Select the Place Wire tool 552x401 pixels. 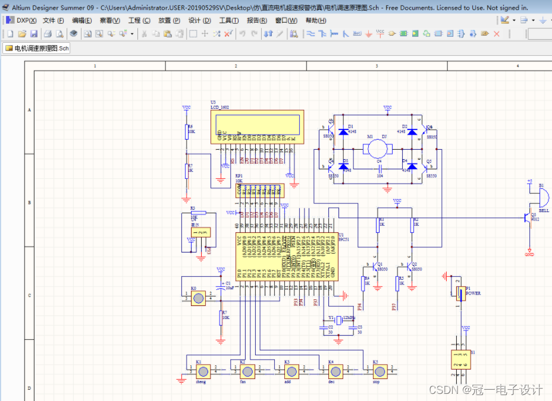(x=310, y=34)
